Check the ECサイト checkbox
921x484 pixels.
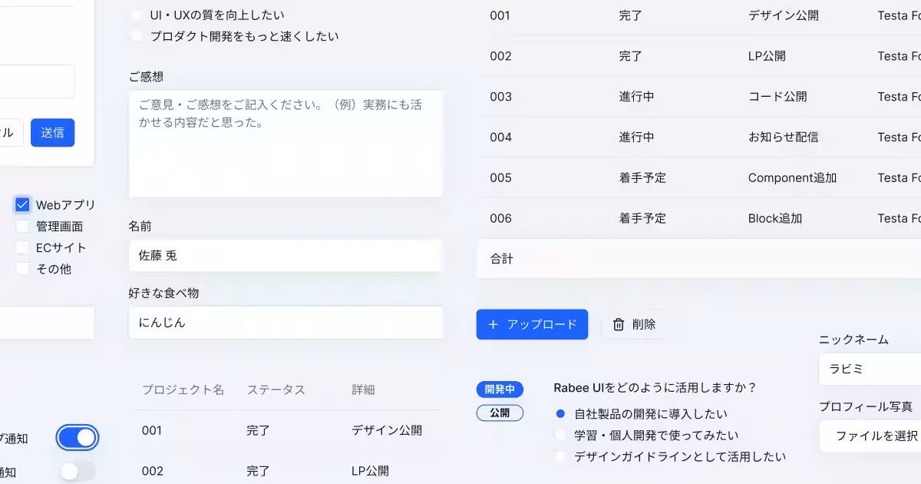[22, 247]
